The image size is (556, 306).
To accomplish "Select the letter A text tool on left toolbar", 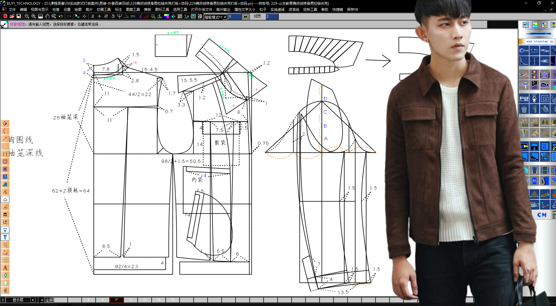I will pos(5,268).
